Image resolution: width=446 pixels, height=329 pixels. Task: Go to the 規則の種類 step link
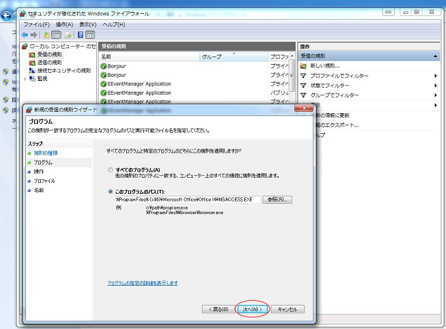[46, 153]
